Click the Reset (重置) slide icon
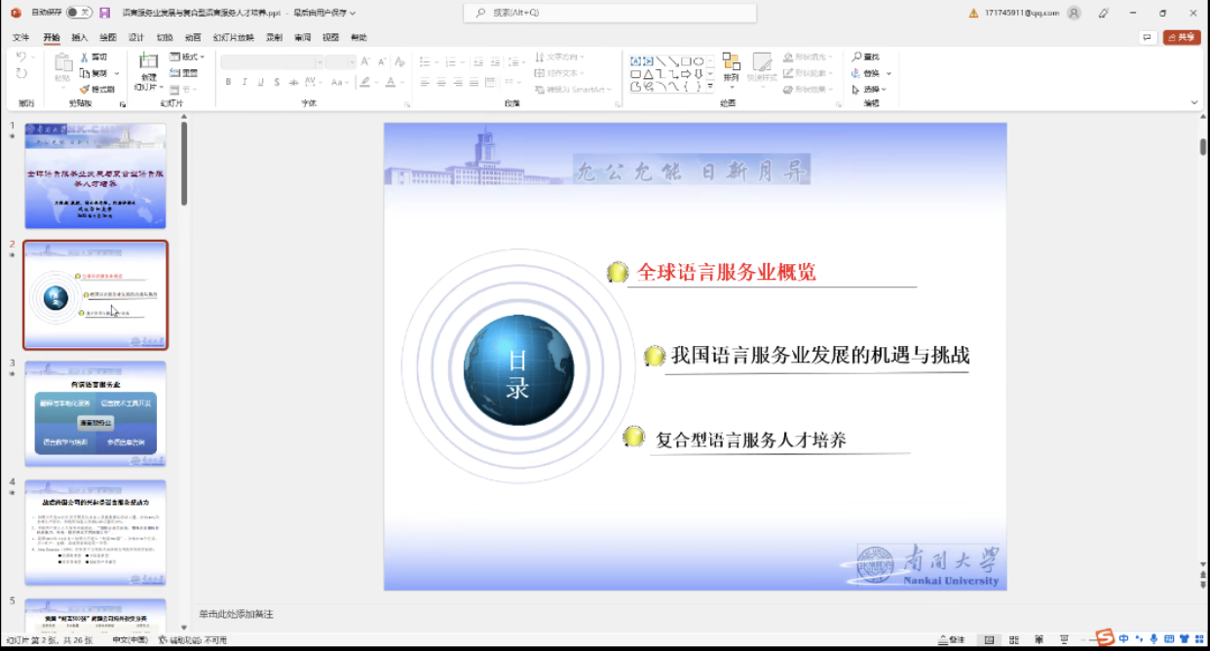This screenshot has width=1210, height=651. pos(175,73)
